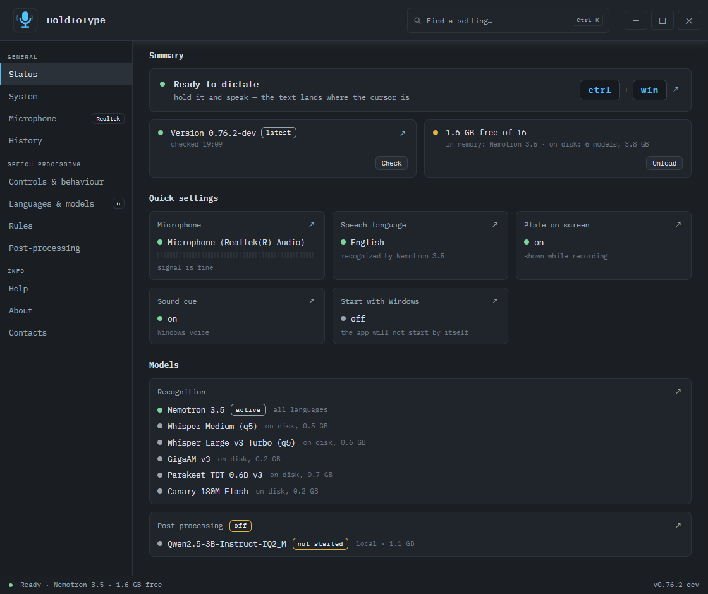Open Microphone quick setting arrow
This screenshot has height=594, width=708.
tap(312, 225)
